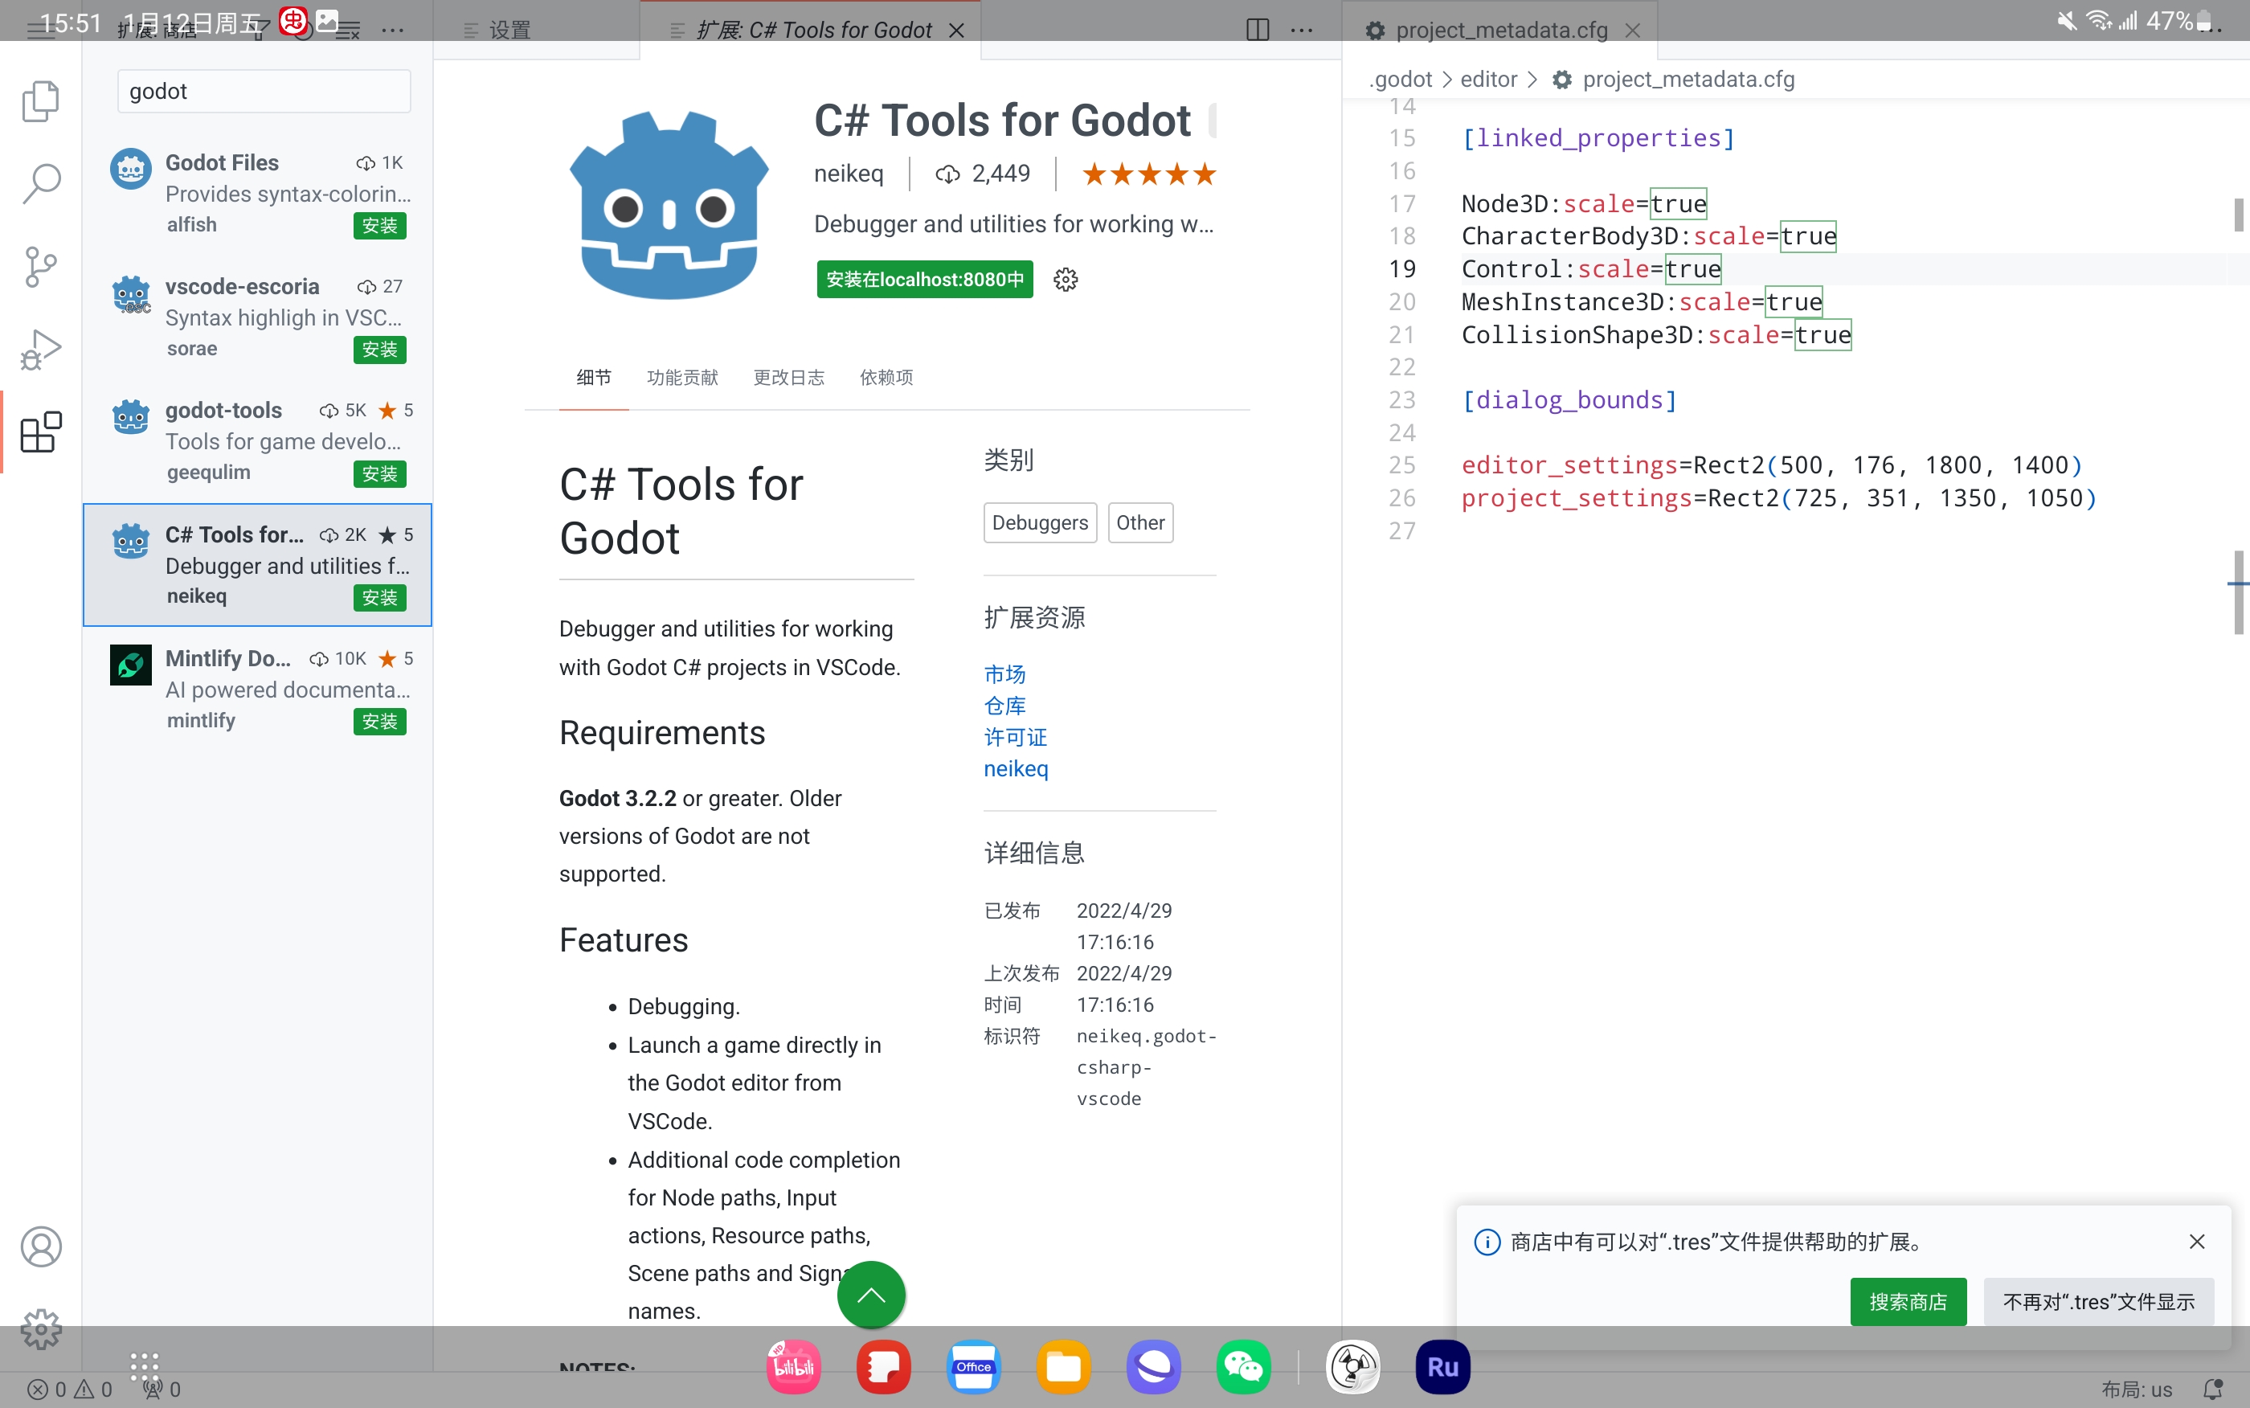Click the extension manage gear next to install button
The height and width of the screenshot is (1408, 2250).
tap(1066, 280)
